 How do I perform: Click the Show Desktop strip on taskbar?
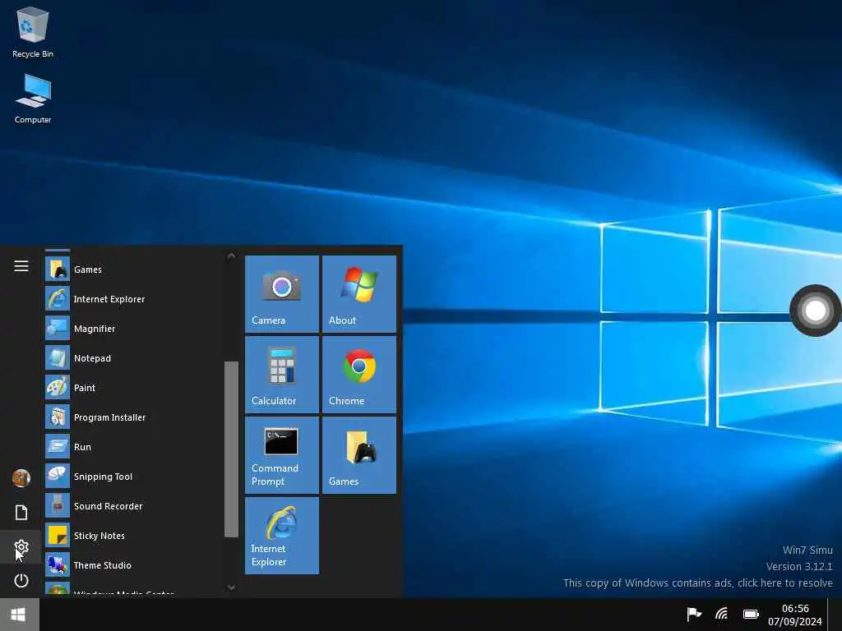(x=835, y=615)
